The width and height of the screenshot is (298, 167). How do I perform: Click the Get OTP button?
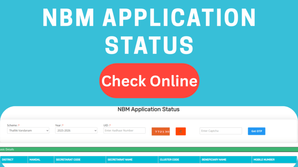(x=257, y=131)
